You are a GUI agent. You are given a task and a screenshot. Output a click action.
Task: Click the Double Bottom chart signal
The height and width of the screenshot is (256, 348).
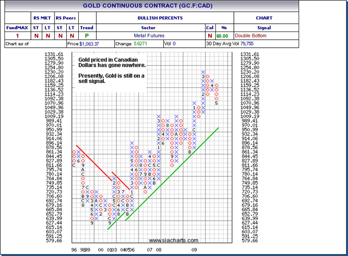coord(251,36)
